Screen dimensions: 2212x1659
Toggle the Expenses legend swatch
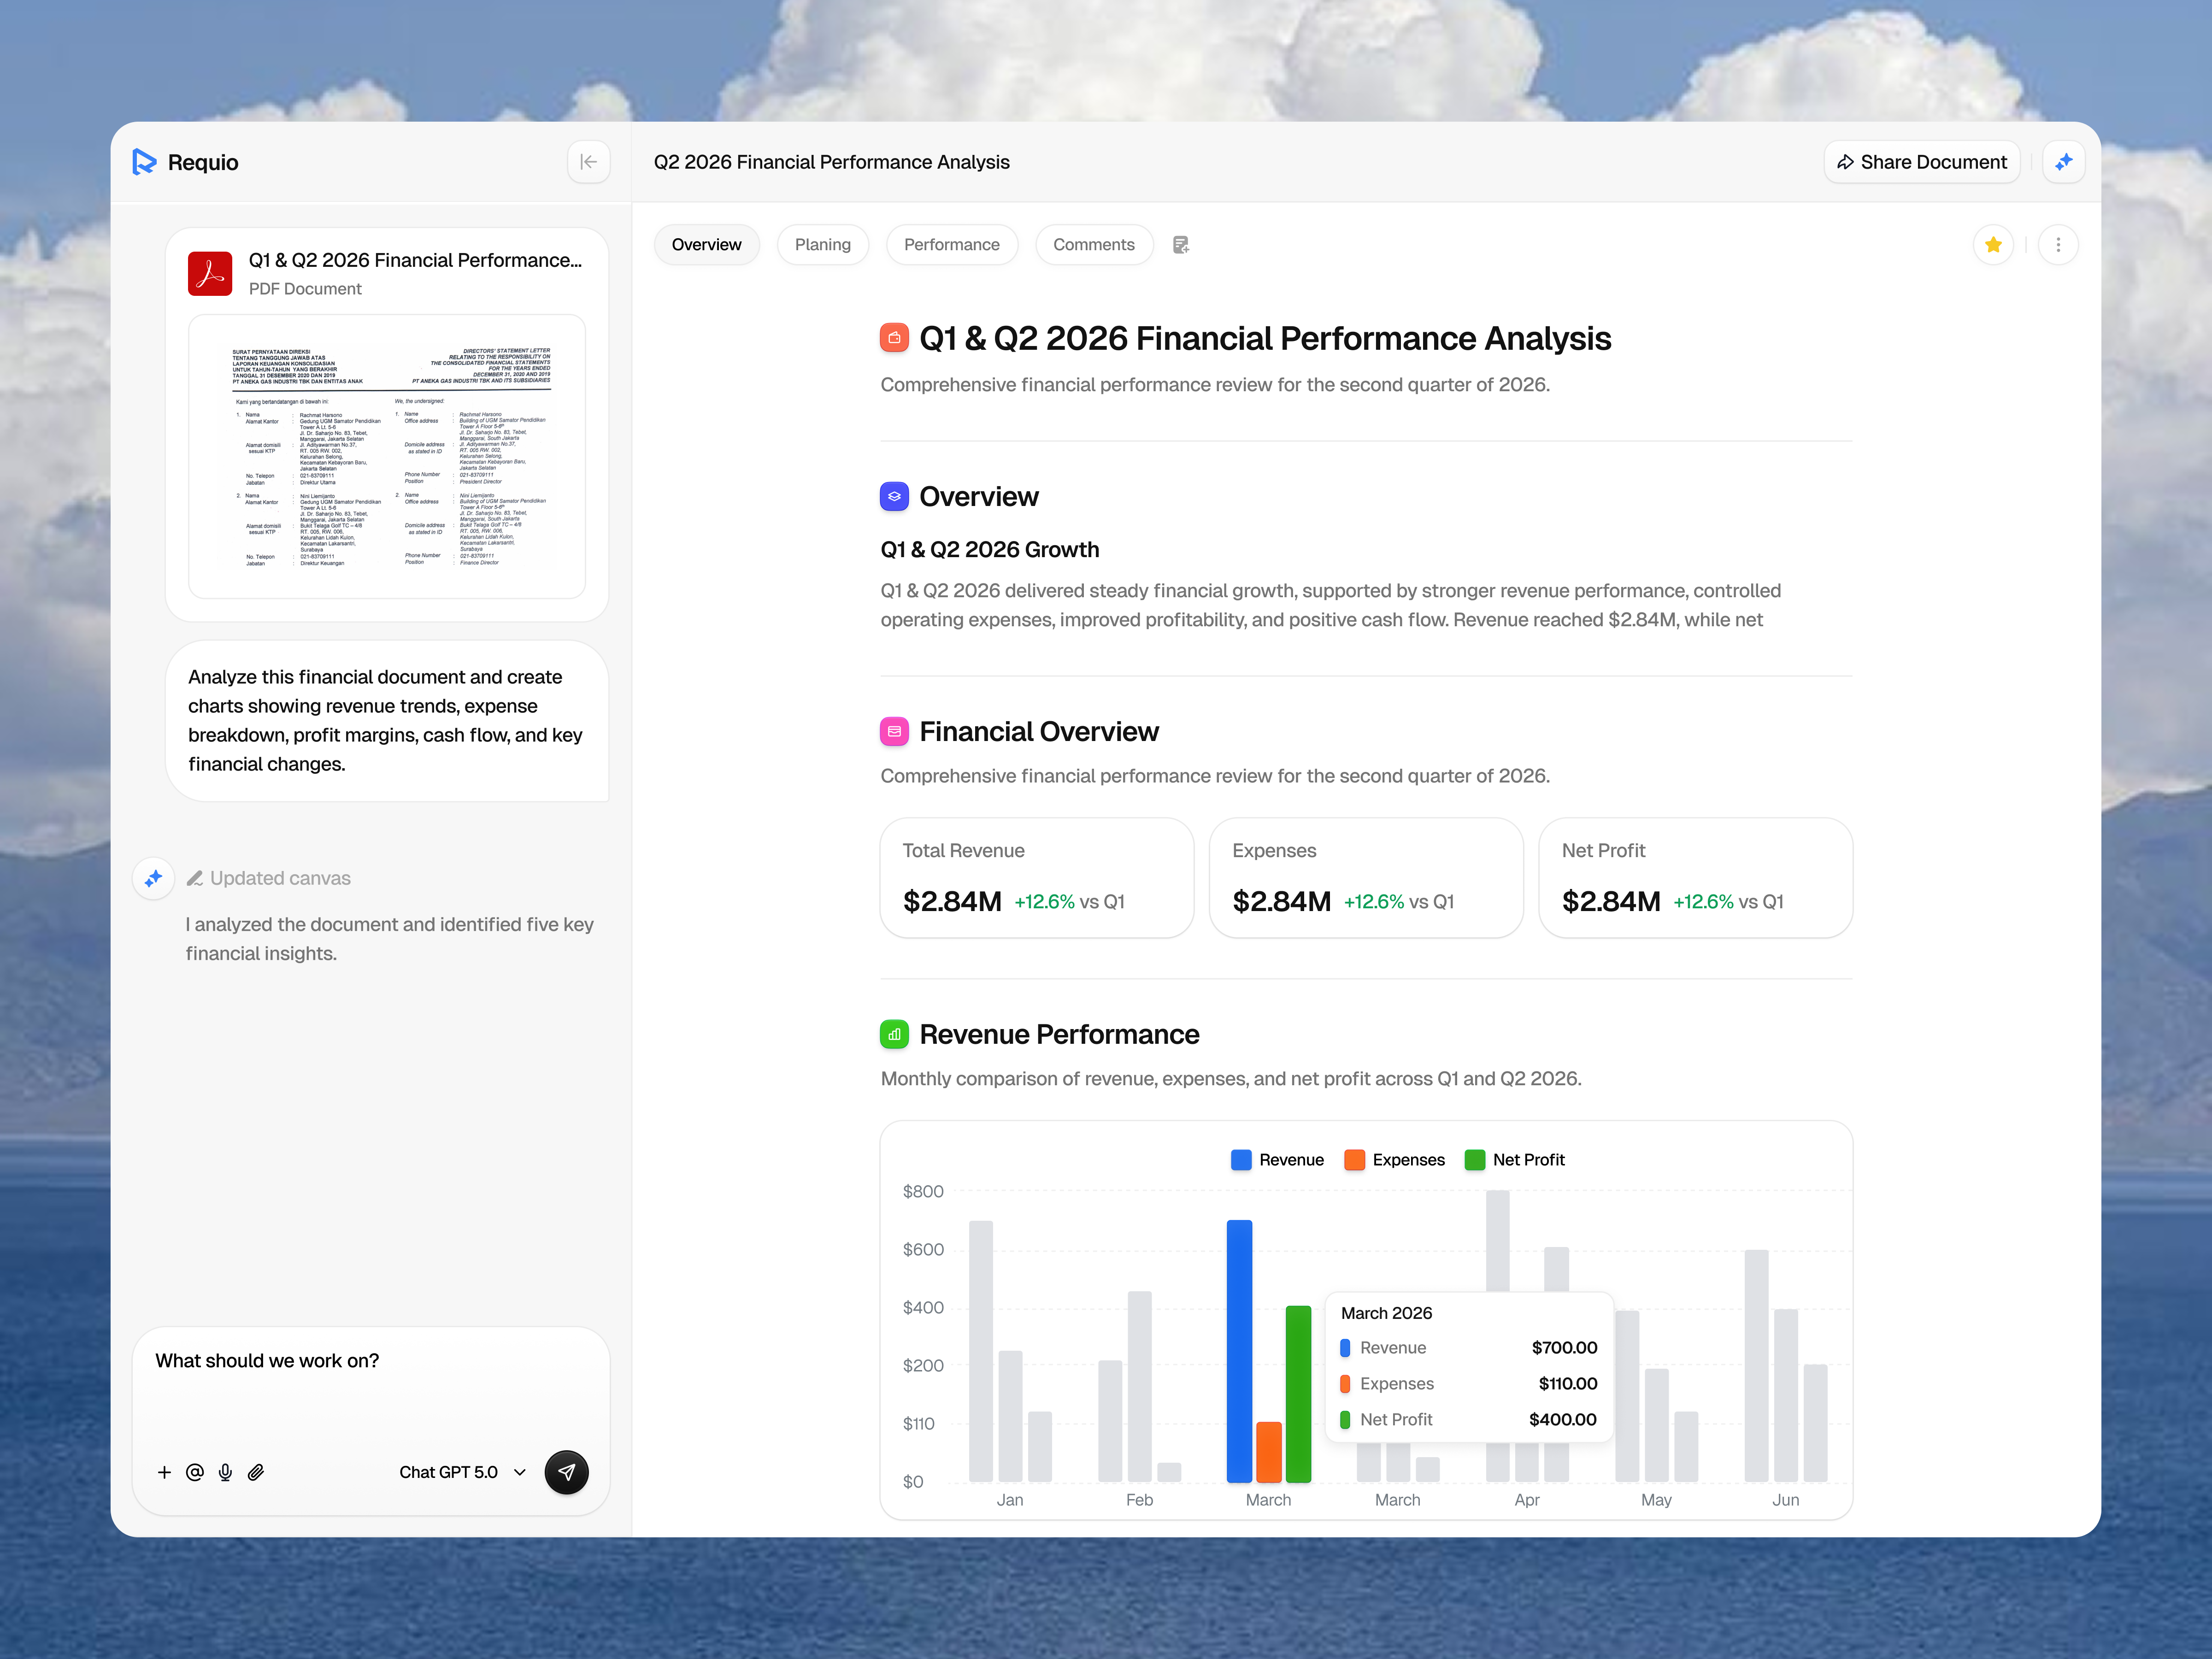coord(1354,1160)
